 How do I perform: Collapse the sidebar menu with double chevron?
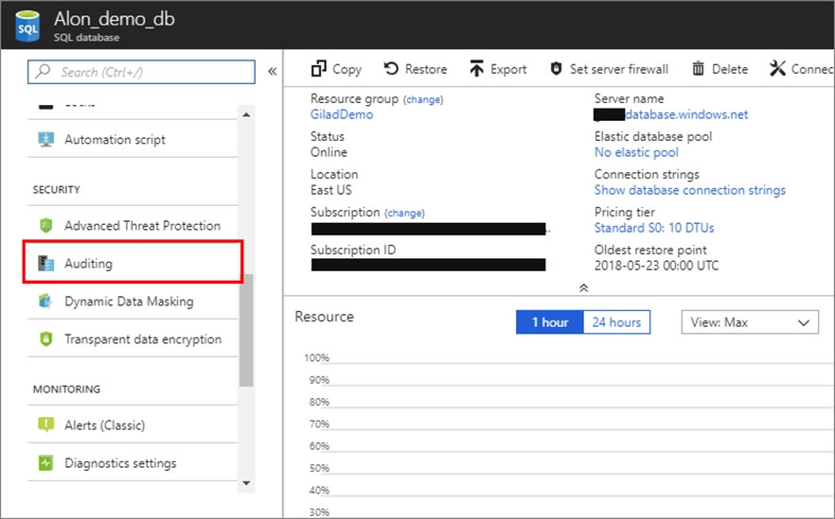tap(272, 71)
